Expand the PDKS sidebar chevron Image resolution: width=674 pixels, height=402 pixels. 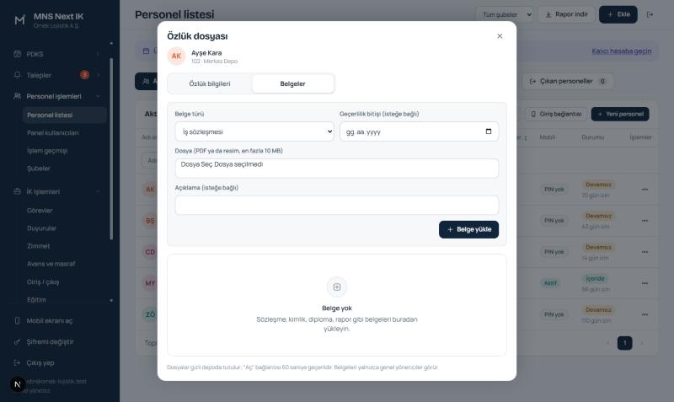[x=98, y=54]
